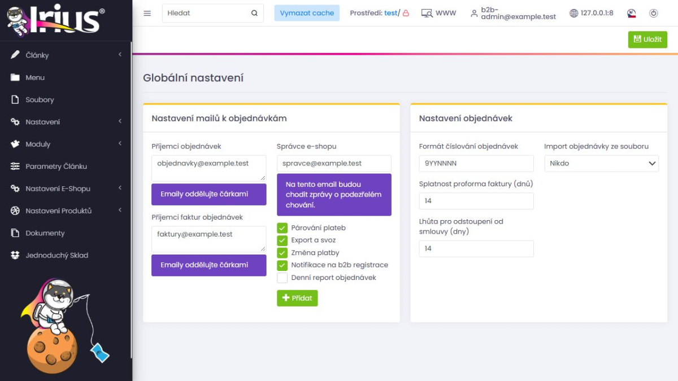Click the Vymazat cache button
678x381 pixels.
tap(307, 13)
